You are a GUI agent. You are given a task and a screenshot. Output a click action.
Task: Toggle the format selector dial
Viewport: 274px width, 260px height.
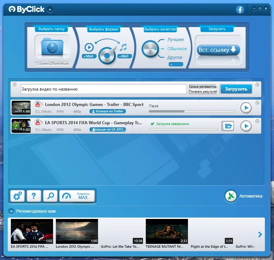coord(107,56)
